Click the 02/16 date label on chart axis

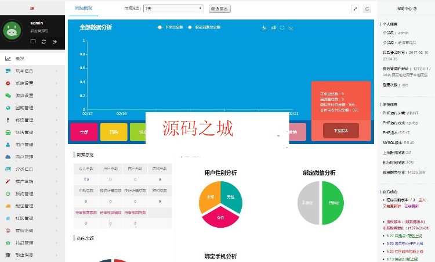122,114
